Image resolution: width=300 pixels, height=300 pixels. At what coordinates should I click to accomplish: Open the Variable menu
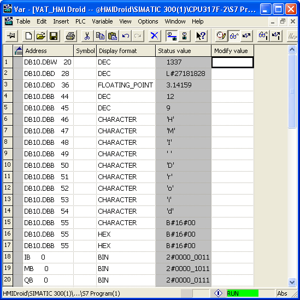click(102, 21)
